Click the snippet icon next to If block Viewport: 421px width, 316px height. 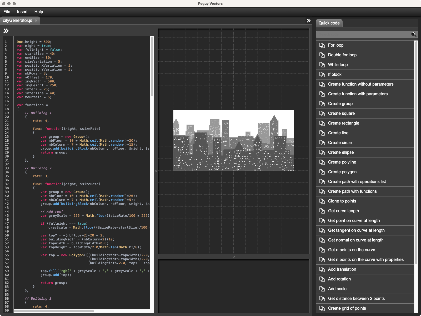tap(322, 75)
